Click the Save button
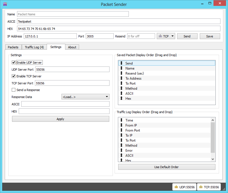This screenshot has width=228, height=193. pos(210,36)
